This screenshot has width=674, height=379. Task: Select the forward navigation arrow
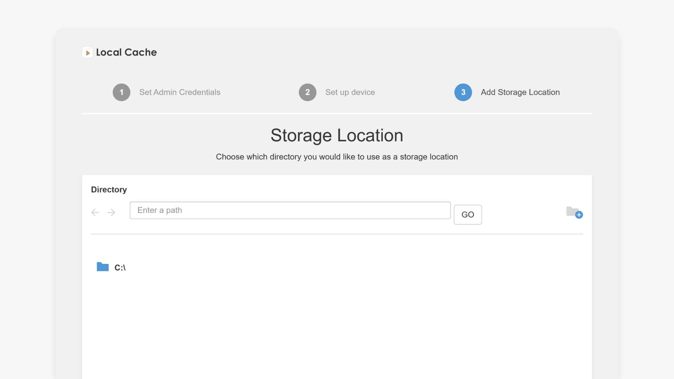click(x=111, y=213)
